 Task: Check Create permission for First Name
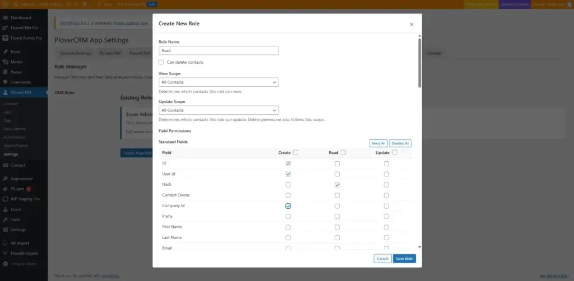click(x=288, y=227)
